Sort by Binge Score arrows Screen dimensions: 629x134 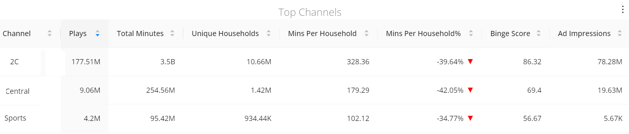(539, 33)
